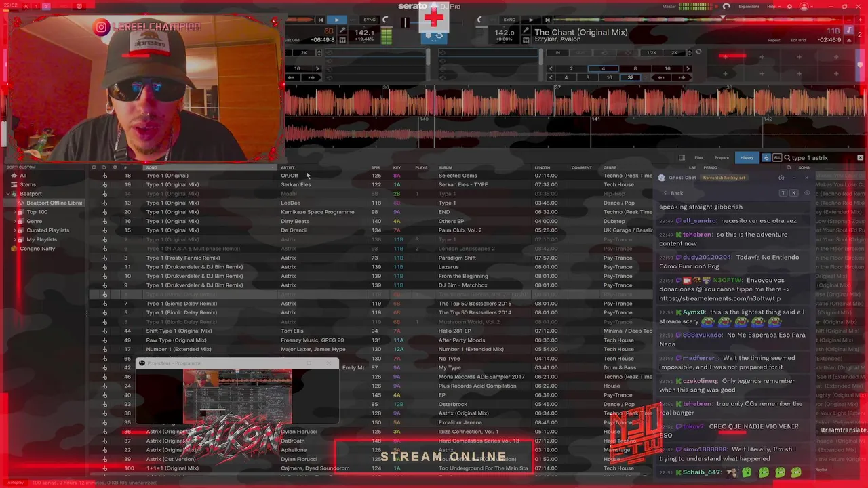Viewport: 868px width, 488px height.
Task: Switch to the Prepare tab
Action: pyautogui.click(x=722, y=157)
